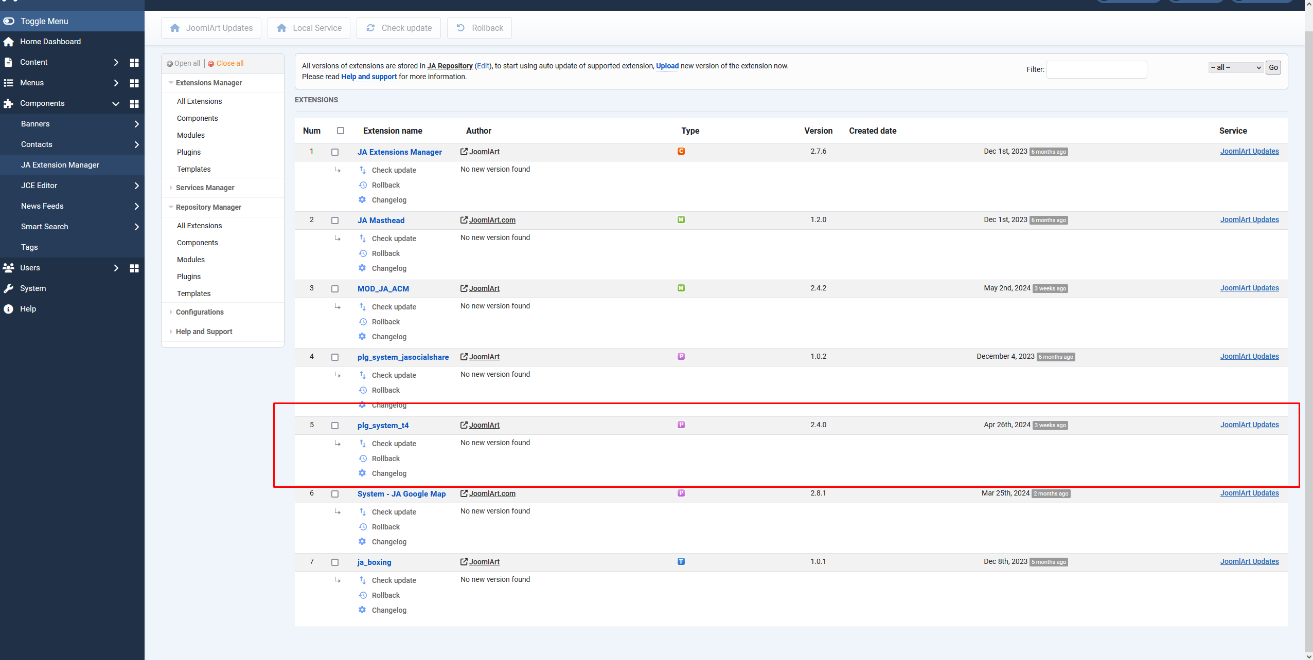
Task: Click the Content dashboard grid icon
Action: click(x=134, y=62)
